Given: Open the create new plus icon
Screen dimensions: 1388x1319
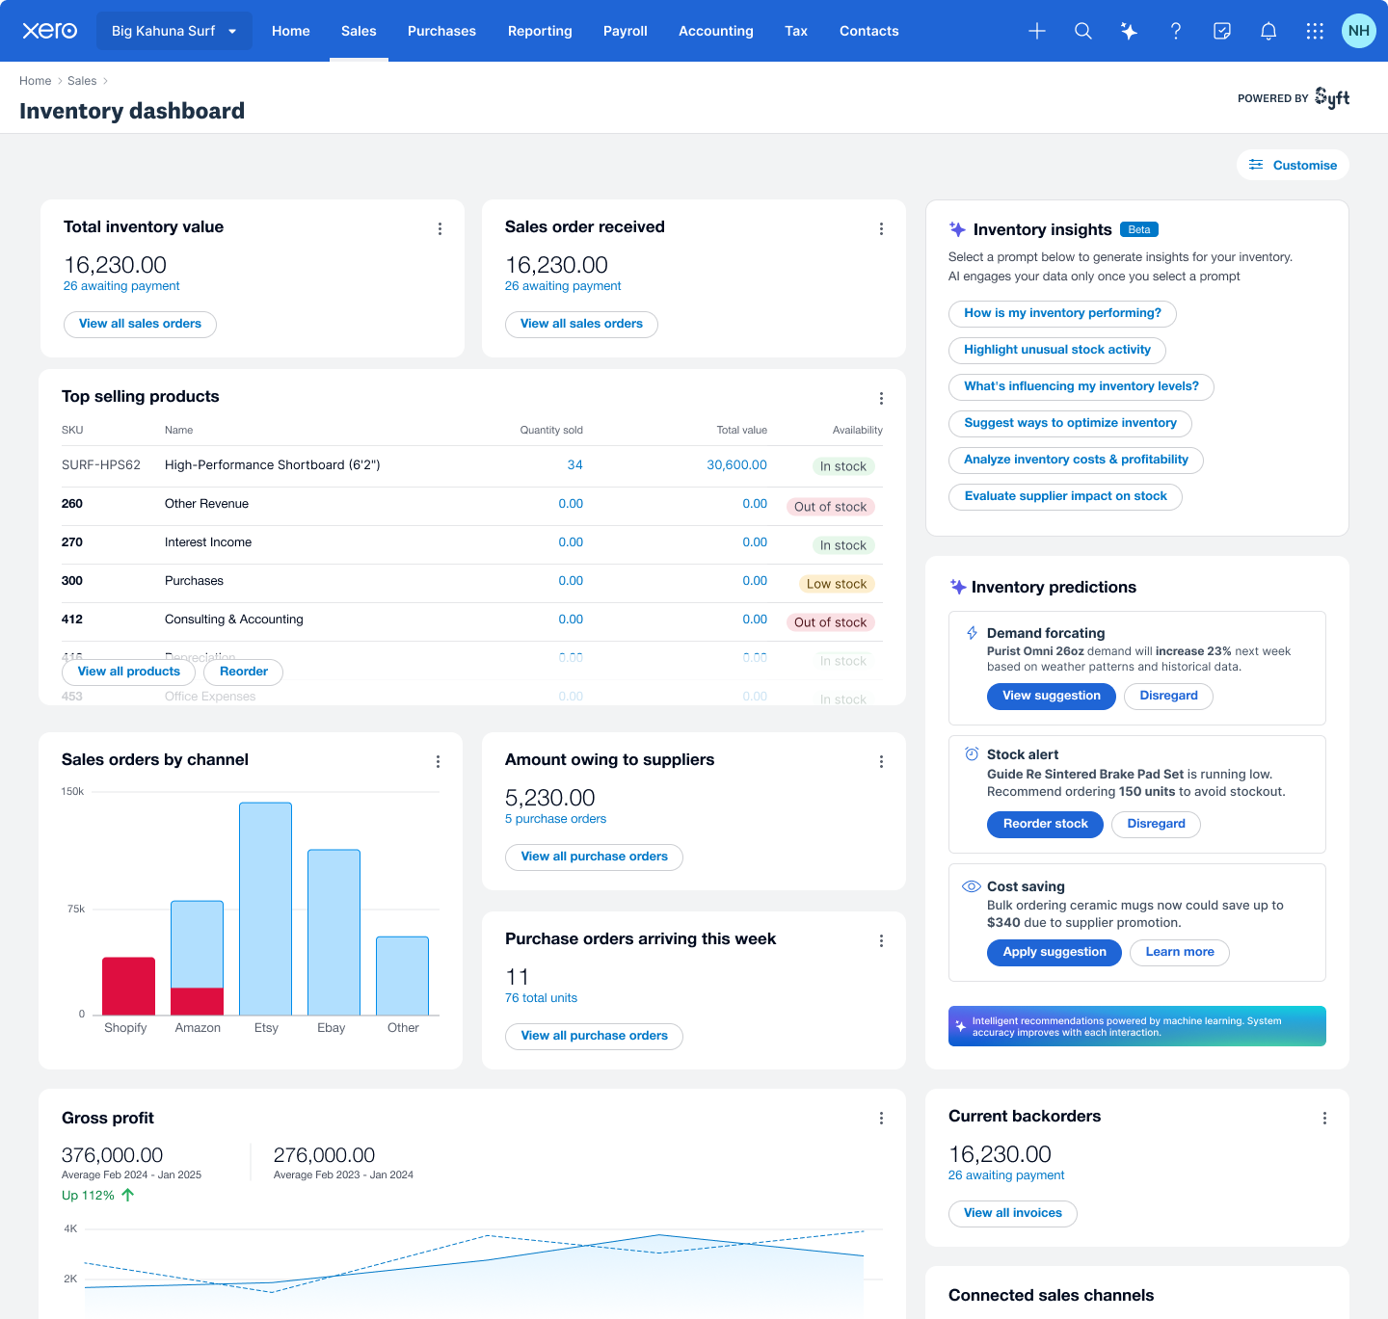Looking at the screenshot, I should pos(1037,31).
